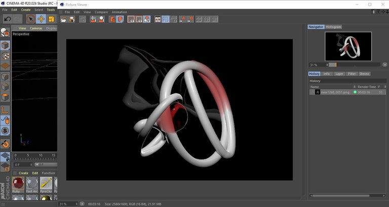Toggle Tweak mode mouse icon
The height and width of the screenshot is (207, 389).
pyautogui.click(x=5, y=120)
